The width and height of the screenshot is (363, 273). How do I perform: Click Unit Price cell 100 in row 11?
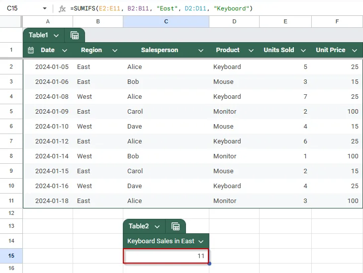(x=337, y=201)
